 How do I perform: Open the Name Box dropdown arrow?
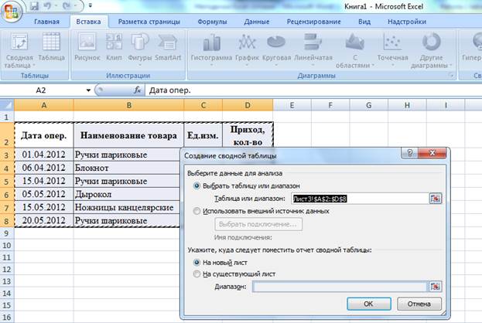coord(88,90)
